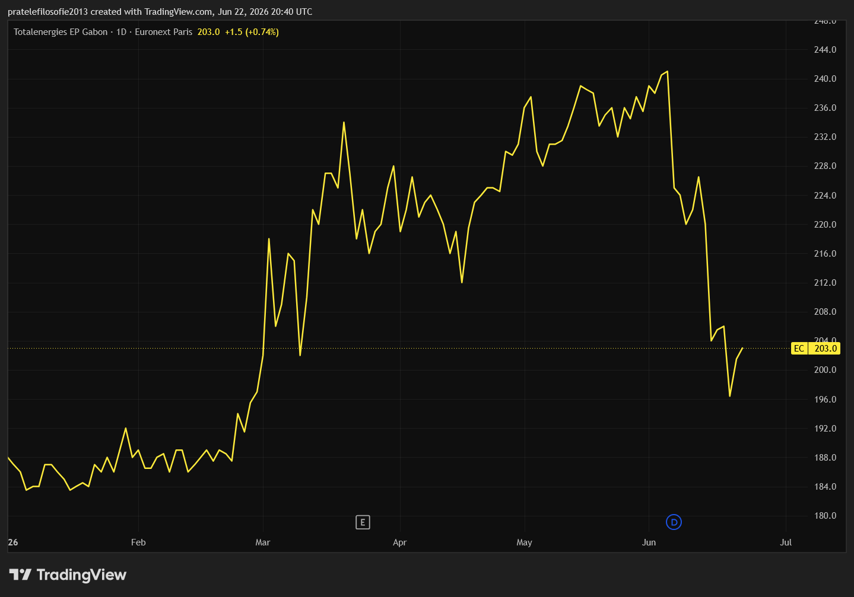This screenshot has height=597, width=854.
Task: Select the yellow 203.0 current price label on axis
Action: [x=826, y=349]
